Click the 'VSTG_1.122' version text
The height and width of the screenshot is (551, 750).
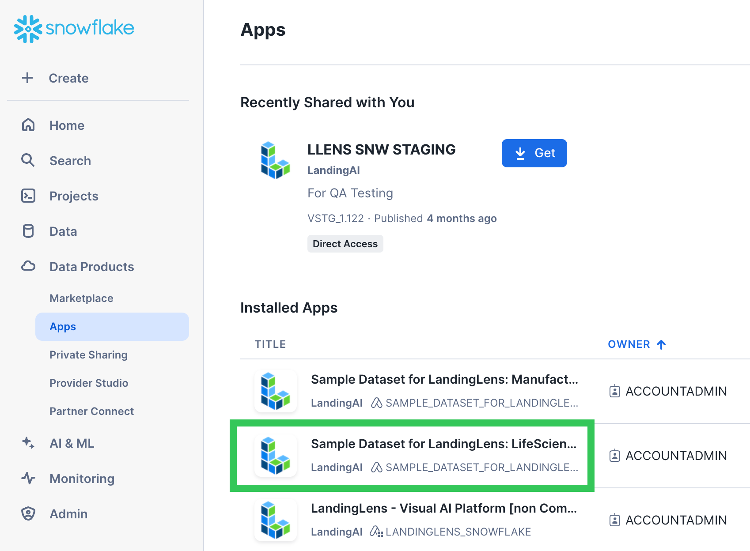point(336,219)
